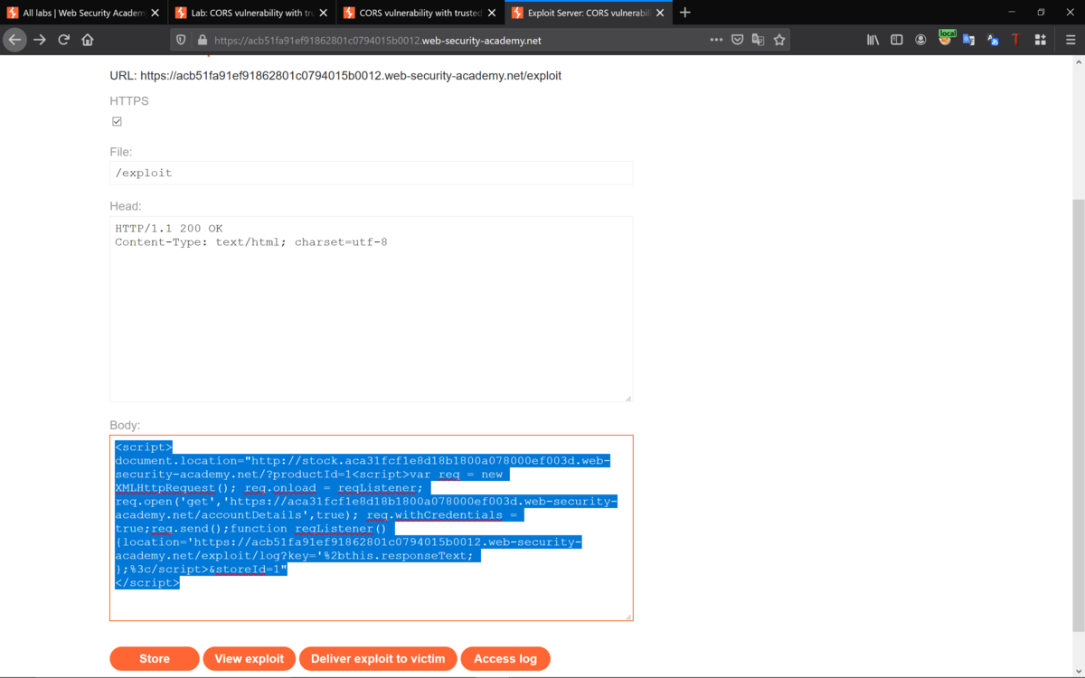Click the translate page icon in address bar
Image resolution: width=1085 pixels, height=678 pixels.
(x=759, y=40)
